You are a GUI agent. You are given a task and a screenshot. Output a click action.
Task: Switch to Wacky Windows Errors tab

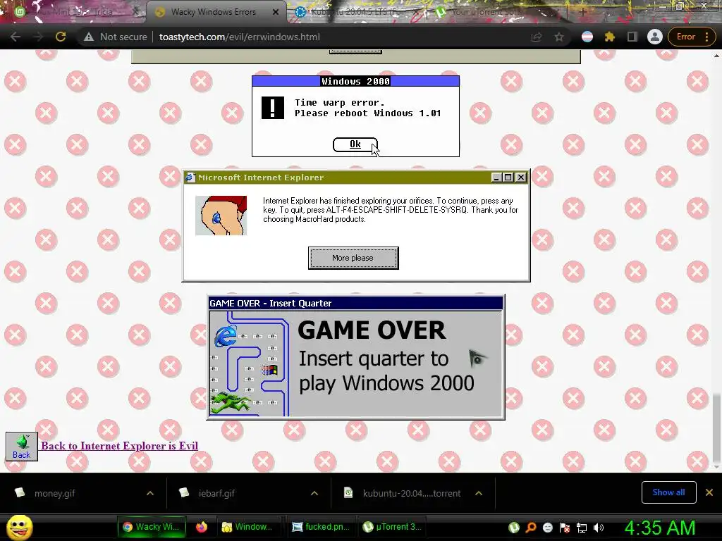[213, 12]
